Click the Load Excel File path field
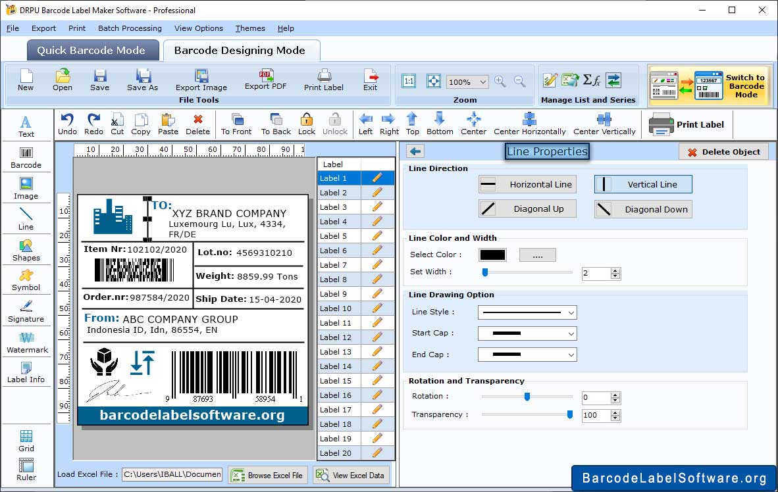 coord(172,475)
